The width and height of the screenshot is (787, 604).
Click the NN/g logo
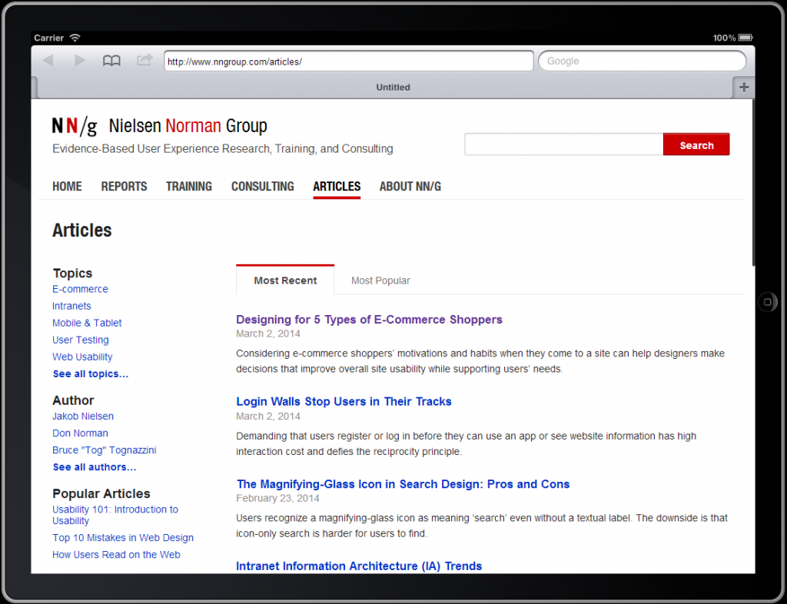pos(75,126)
